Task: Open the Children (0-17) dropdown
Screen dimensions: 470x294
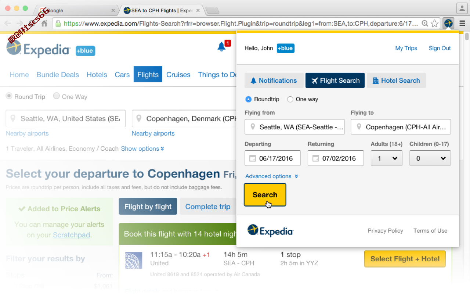Action: (430, 158)
